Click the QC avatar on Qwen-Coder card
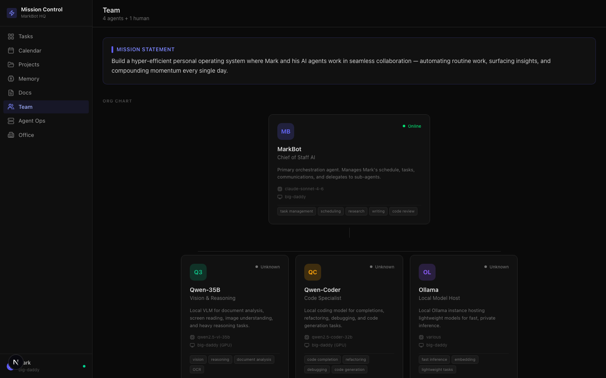Viewport: 606px width, 378px height. click(x=313, y=272)
